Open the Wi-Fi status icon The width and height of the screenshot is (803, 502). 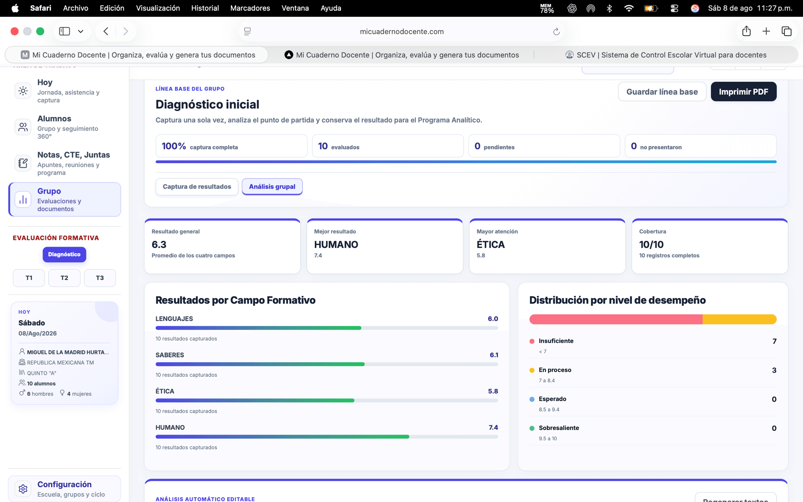(x=629, y=8)
